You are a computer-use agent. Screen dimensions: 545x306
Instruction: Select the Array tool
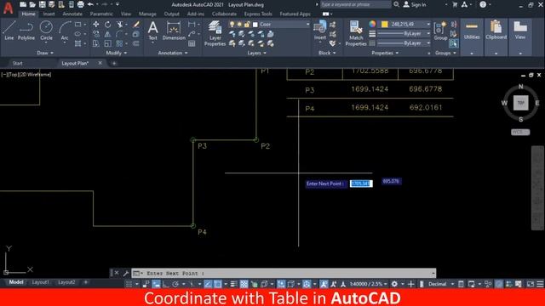(119, 43)
